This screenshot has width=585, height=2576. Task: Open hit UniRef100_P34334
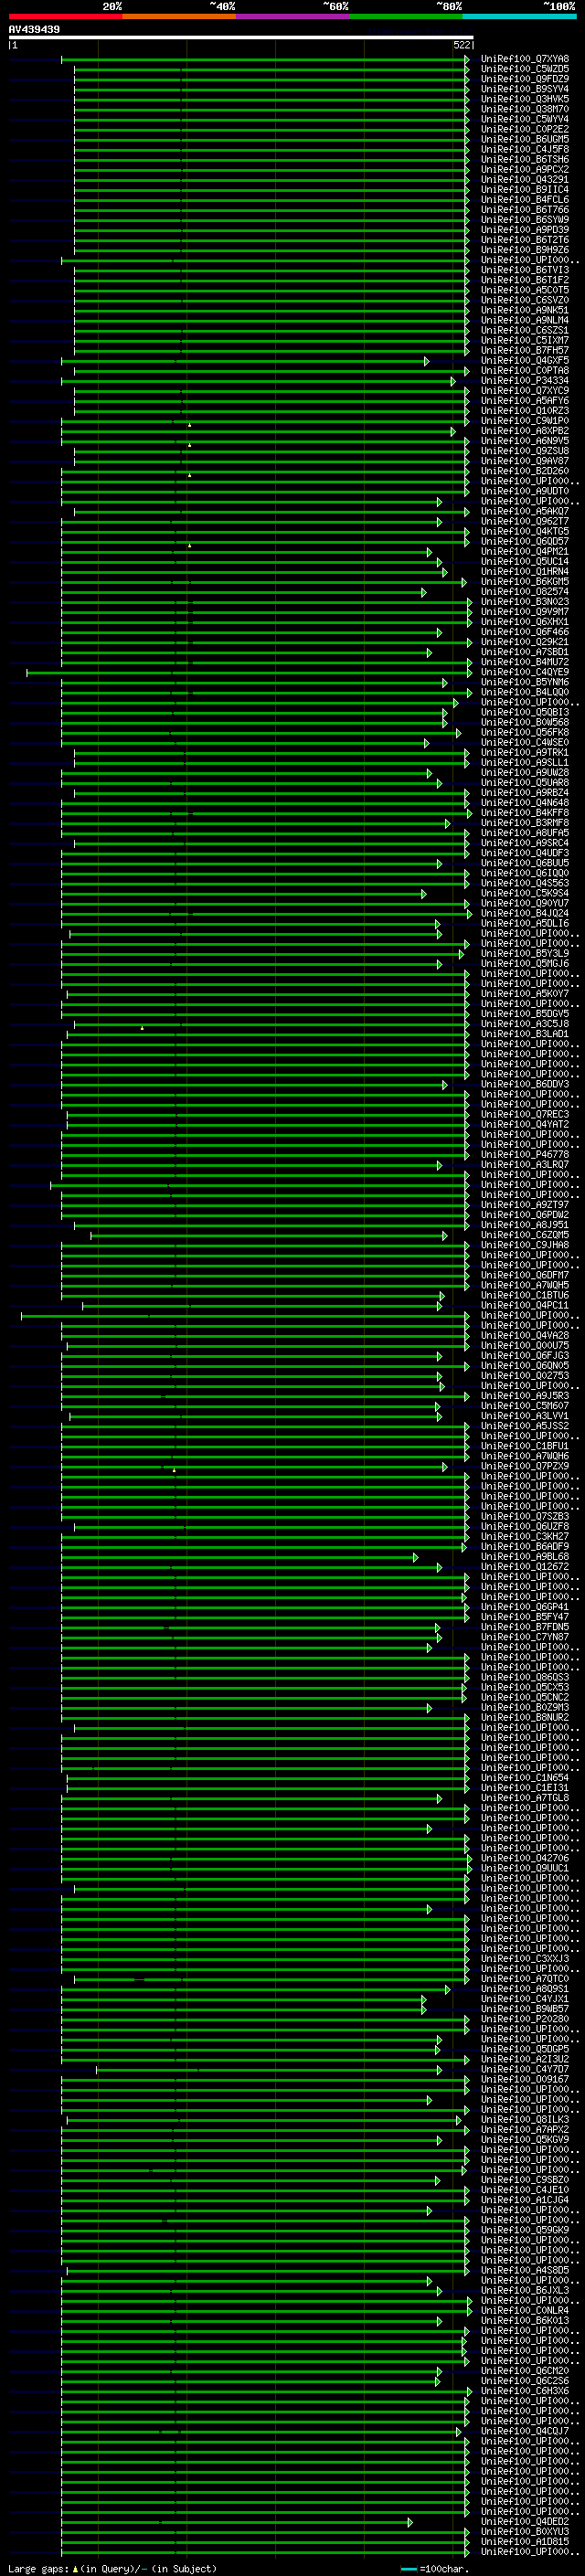pyautogui.click(x=525, y=381)
